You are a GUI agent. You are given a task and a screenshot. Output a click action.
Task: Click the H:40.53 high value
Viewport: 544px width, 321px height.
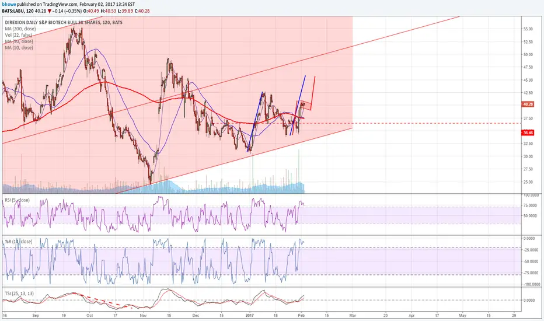click(107, 11)
